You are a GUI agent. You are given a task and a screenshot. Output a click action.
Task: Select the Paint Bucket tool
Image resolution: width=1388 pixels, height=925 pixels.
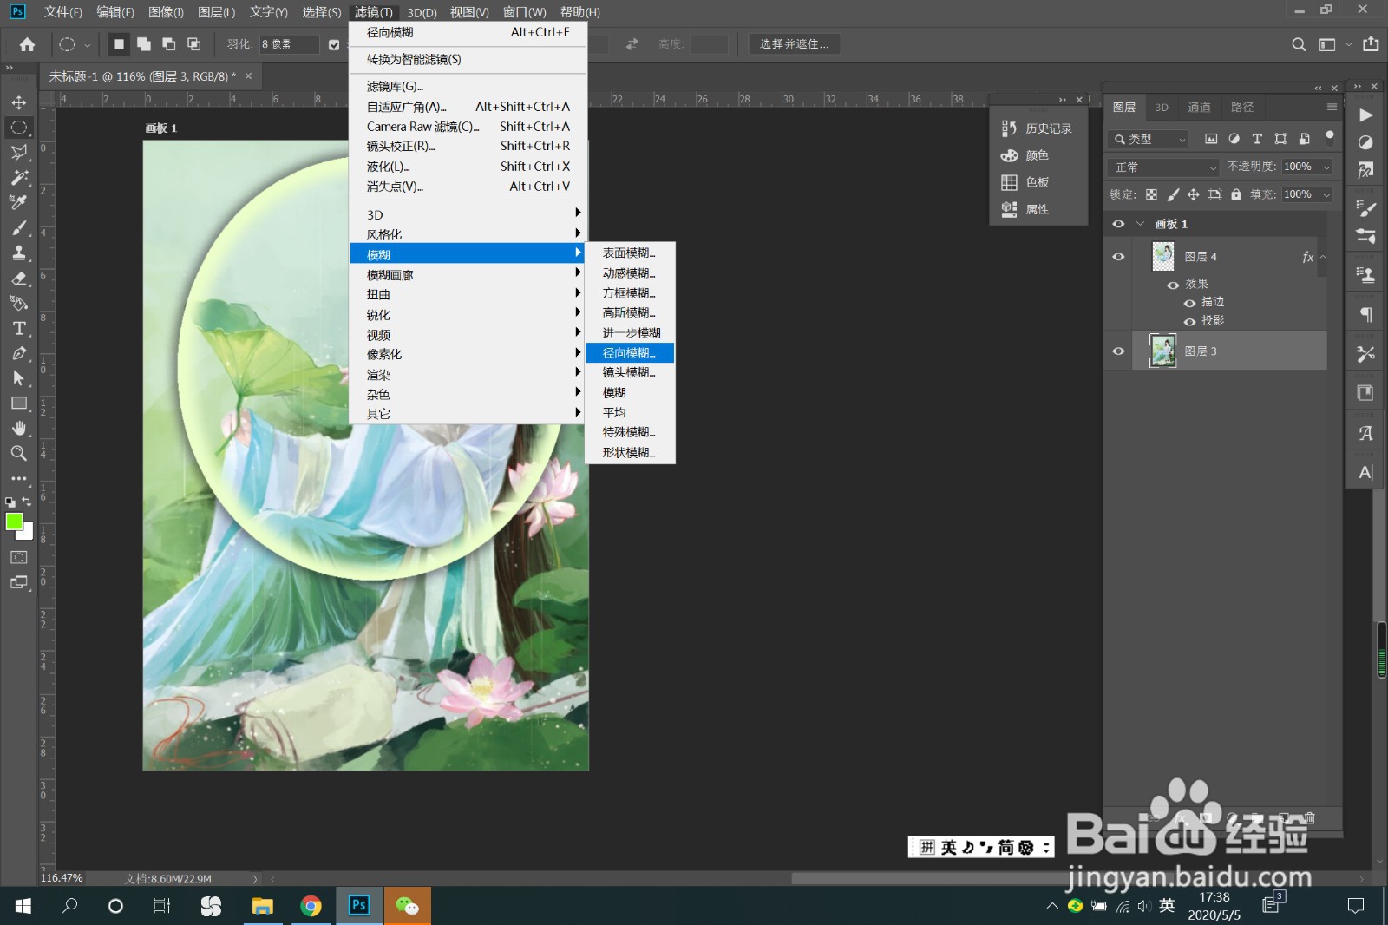coord(18,304)
